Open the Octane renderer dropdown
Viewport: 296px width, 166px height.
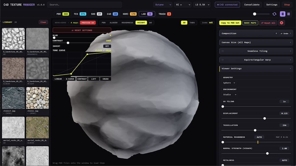163,5
